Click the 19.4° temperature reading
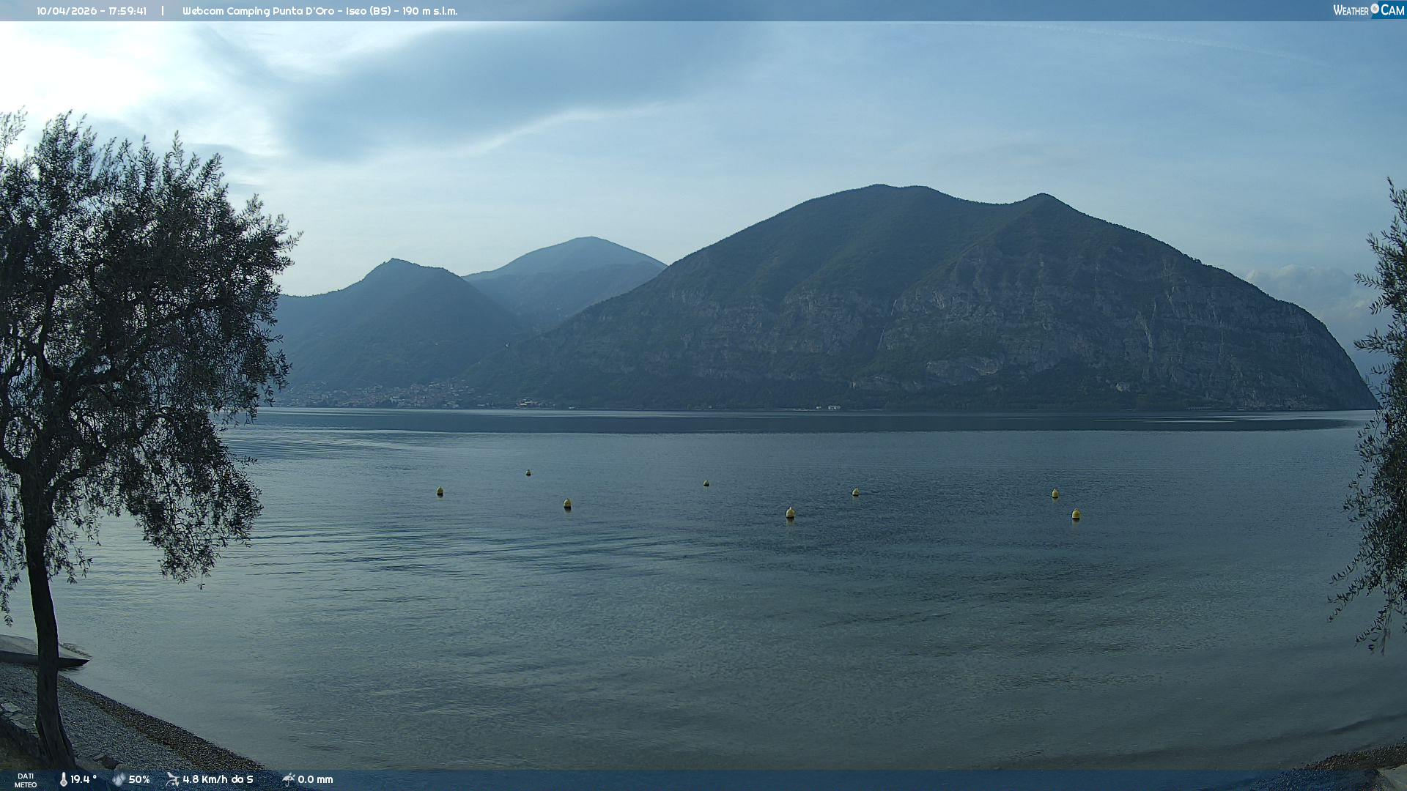The width and height of the screenshot is (1407, 791). coord(84,779)
